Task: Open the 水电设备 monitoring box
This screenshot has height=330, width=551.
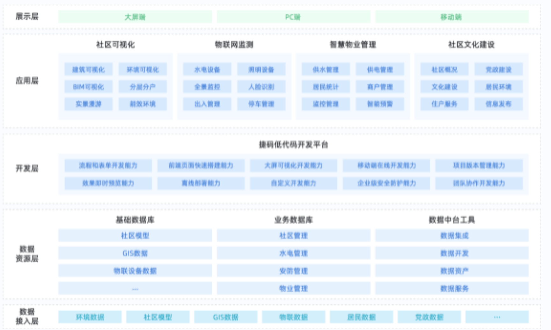Action: (207, 70)
